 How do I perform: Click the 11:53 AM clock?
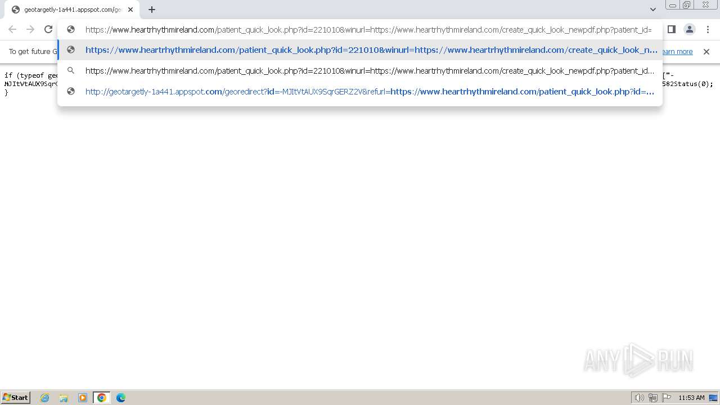pyautogui.click(x=691, y=398)
